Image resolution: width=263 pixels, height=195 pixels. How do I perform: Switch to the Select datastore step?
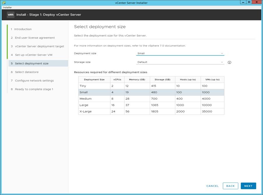[x=27, y=72]
